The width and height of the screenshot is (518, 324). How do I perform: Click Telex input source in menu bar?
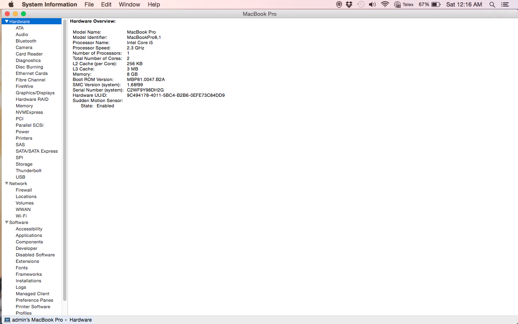coord(404,4)
